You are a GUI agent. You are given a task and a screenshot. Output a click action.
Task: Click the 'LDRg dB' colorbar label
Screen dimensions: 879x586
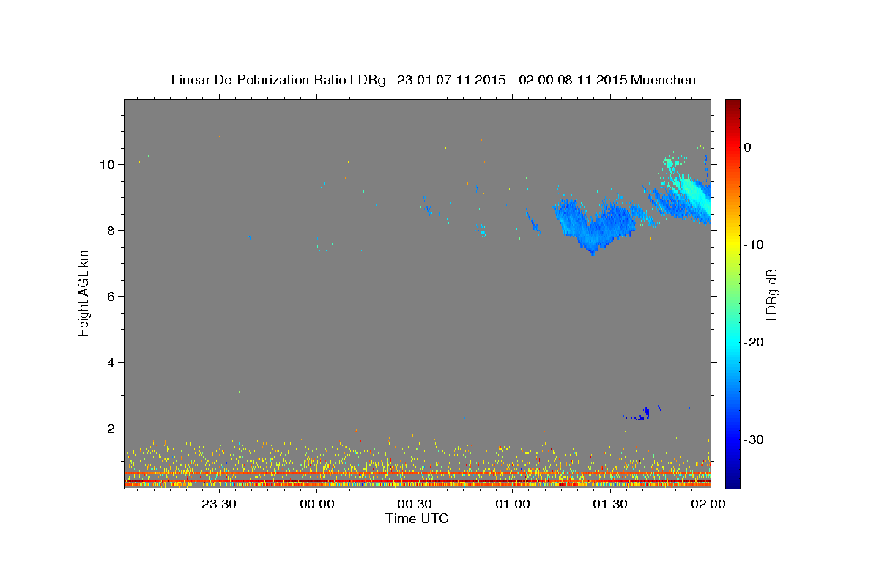point(771,294)
